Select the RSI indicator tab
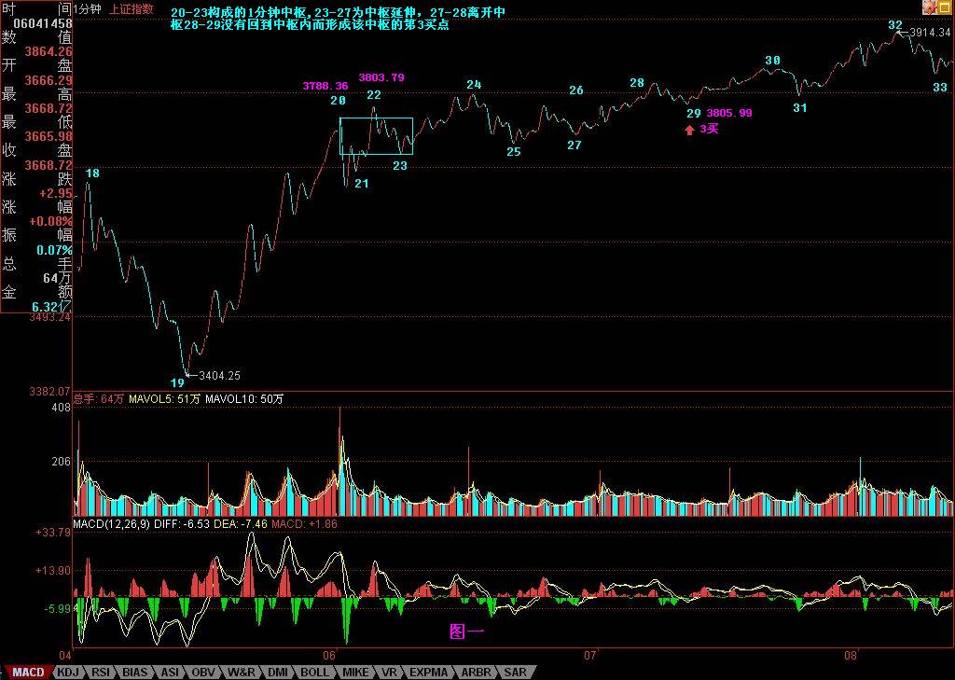 (x=101, y=672)
